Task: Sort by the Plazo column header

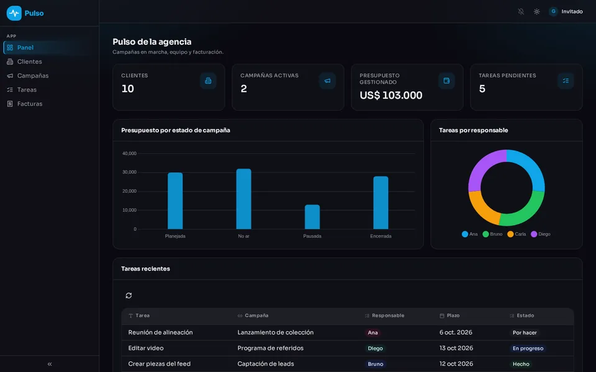Action: 449,316
